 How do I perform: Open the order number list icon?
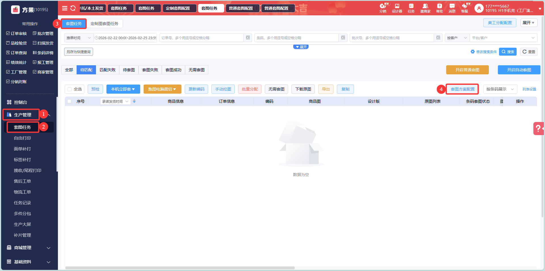click(x=248, y=38)
